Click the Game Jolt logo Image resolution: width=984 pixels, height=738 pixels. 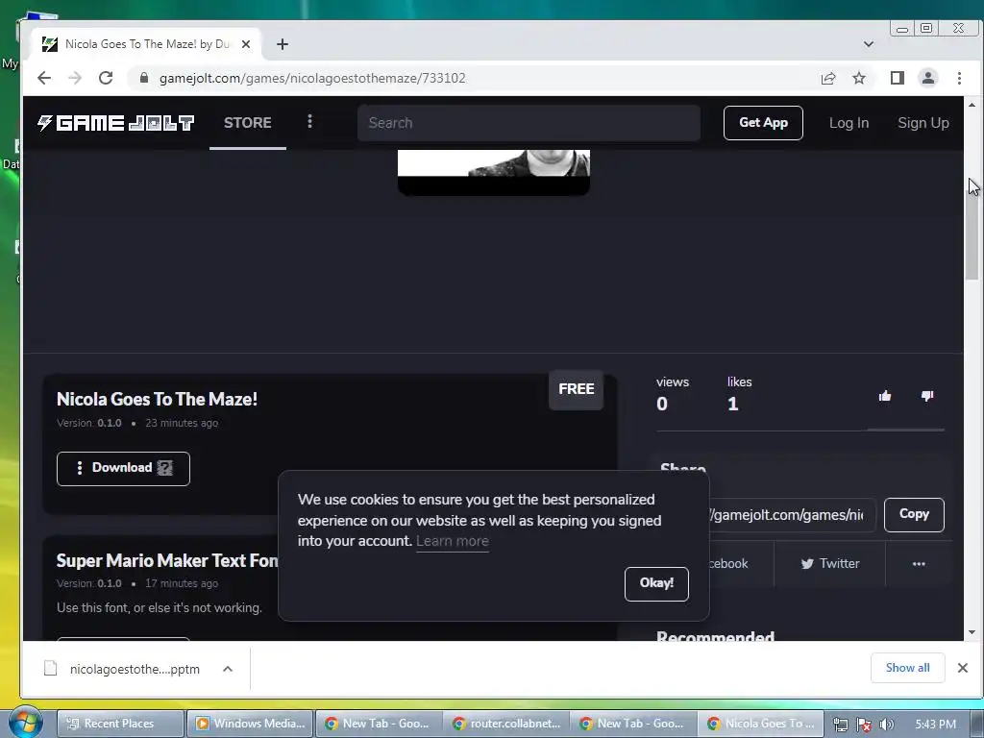[115, 123]
